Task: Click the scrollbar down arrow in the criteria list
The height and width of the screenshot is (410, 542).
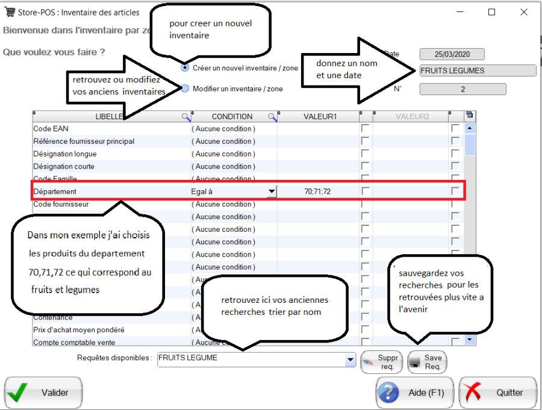Action: 469,338
